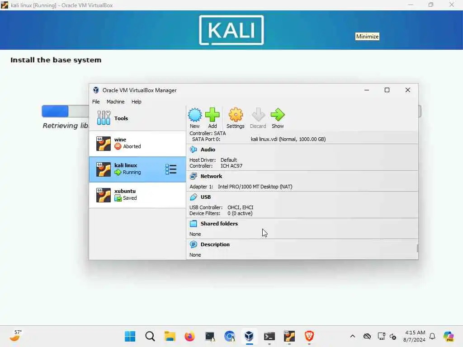The image size is (463, 347).
Task: Open the notifications bell
Action: point(432,336)
